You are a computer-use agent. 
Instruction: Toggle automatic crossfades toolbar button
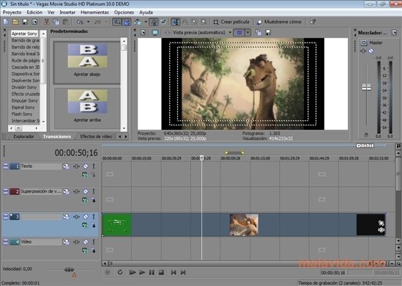pos(127,22)
